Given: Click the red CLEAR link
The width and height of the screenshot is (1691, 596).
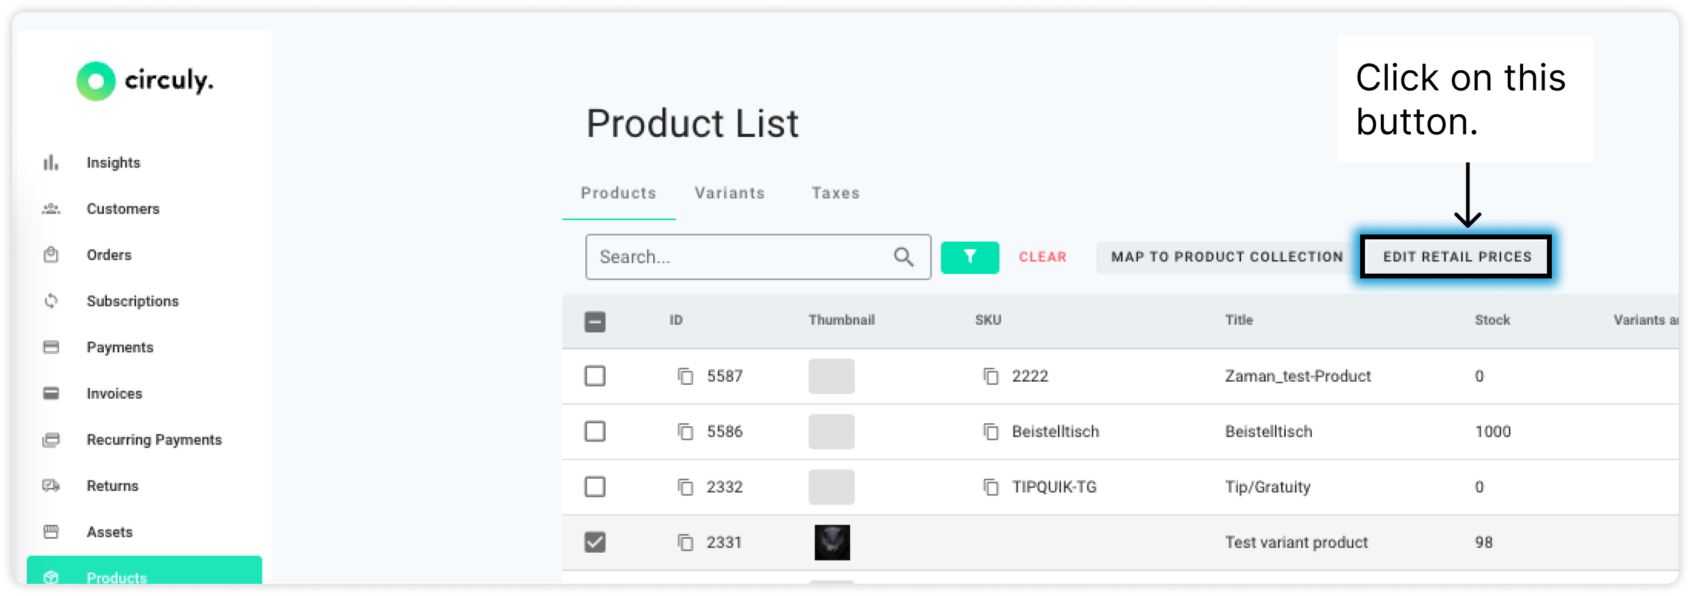Looking at the screenshot, I should [1042, 256].
